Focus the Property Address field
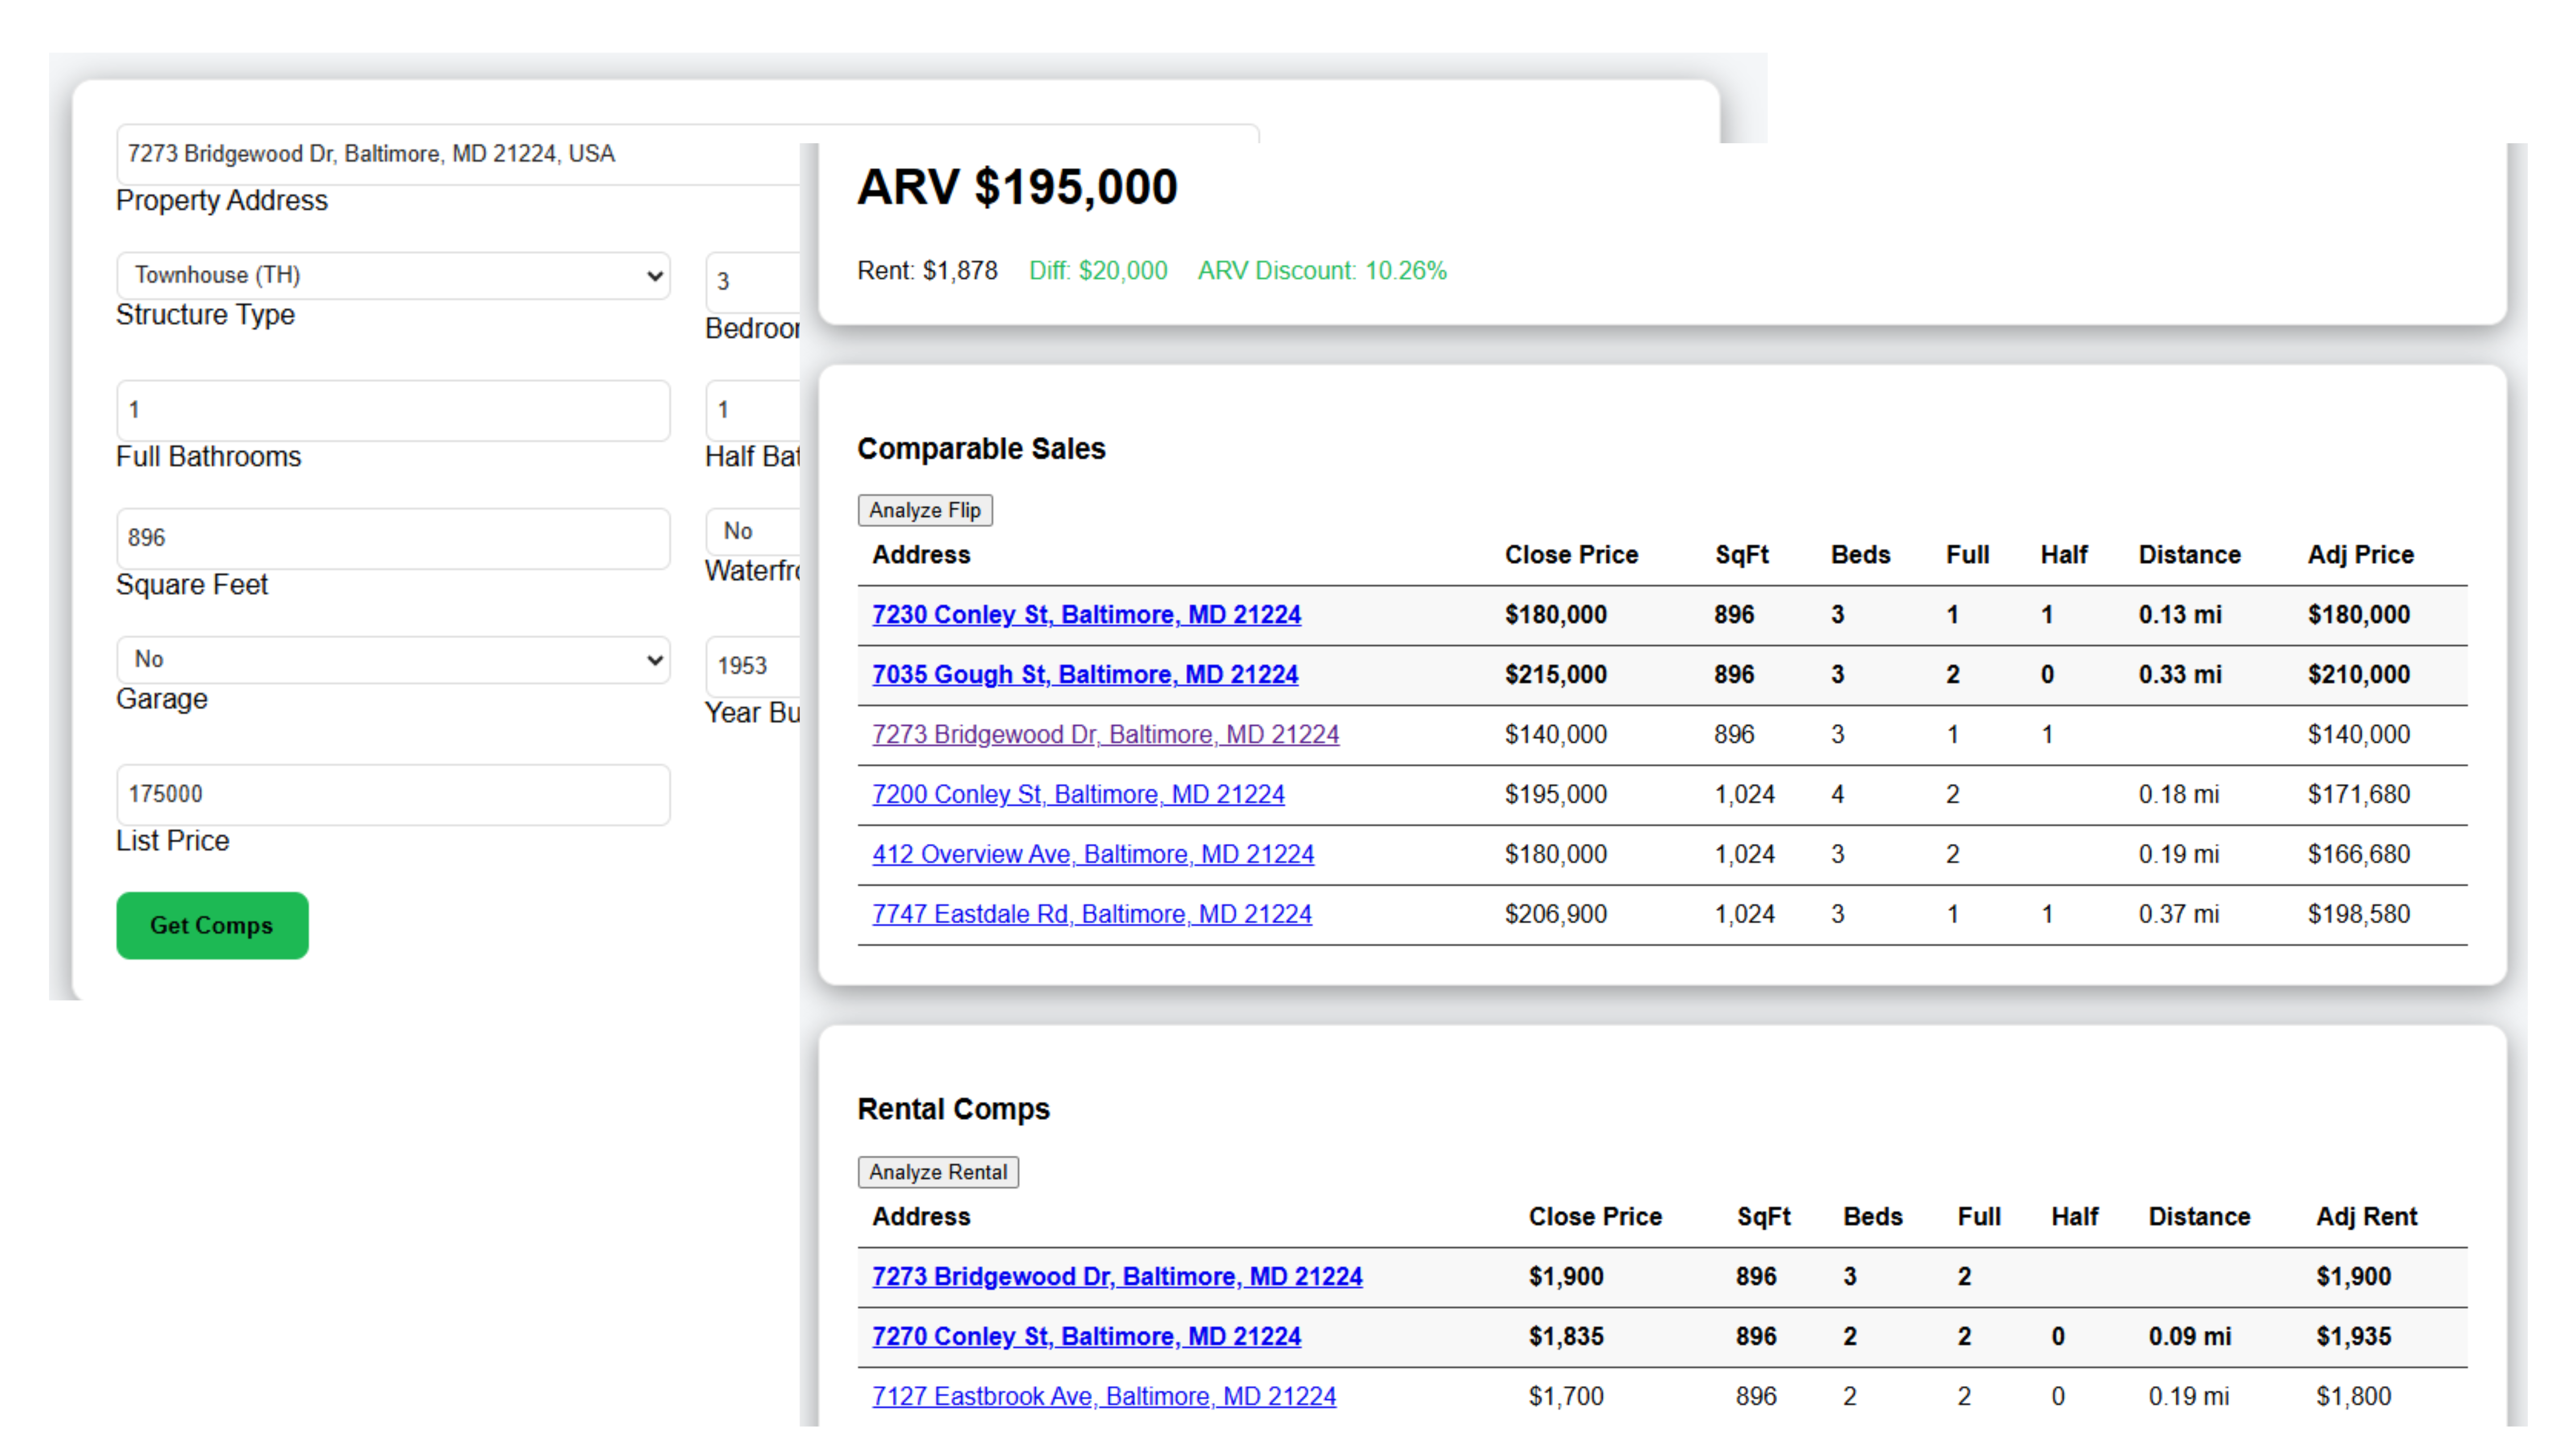The height and width of the screenshot is (1453, 2576). (458, 154)
